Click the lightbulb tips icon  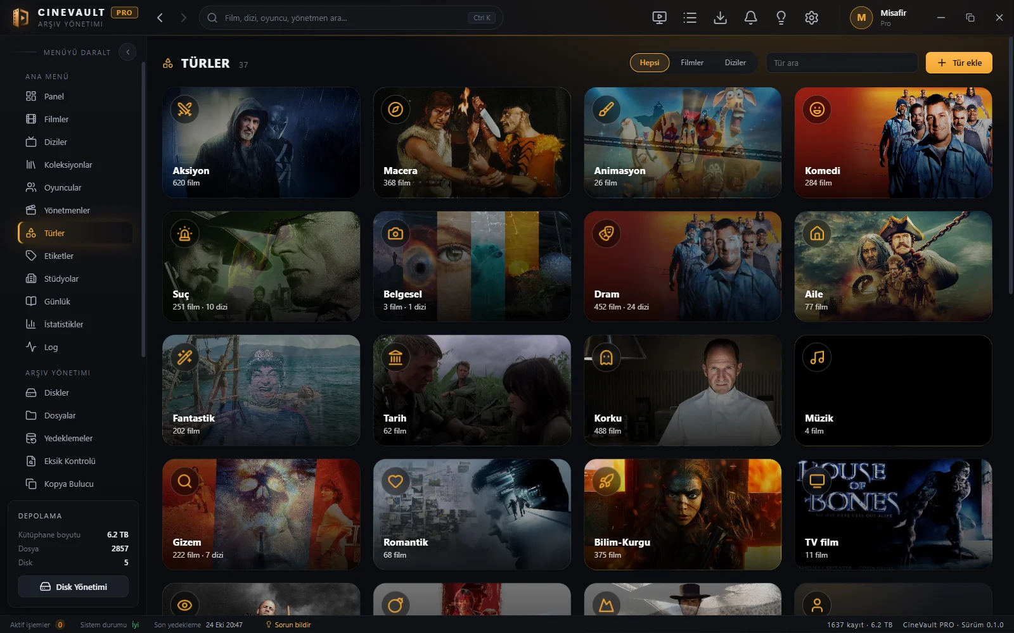(x=781, y=18)
